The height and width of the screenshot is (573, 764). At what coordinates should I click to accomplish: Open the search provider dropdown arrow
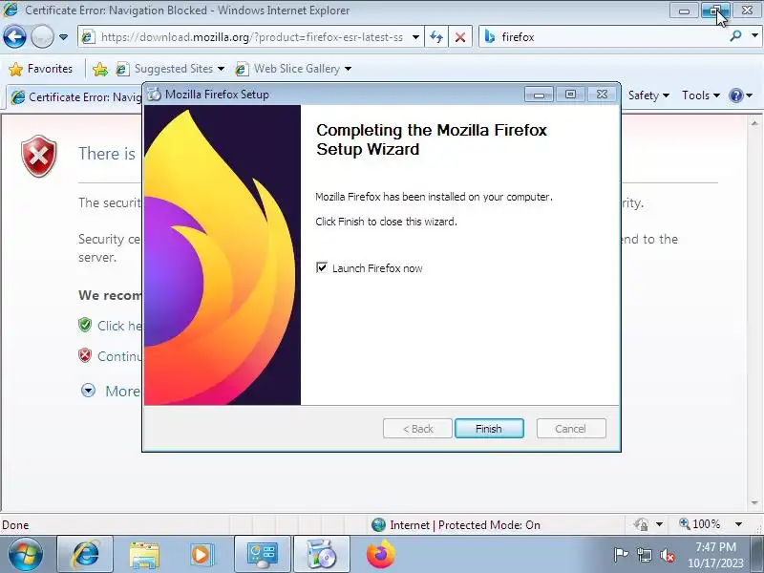tap(754, 36)
